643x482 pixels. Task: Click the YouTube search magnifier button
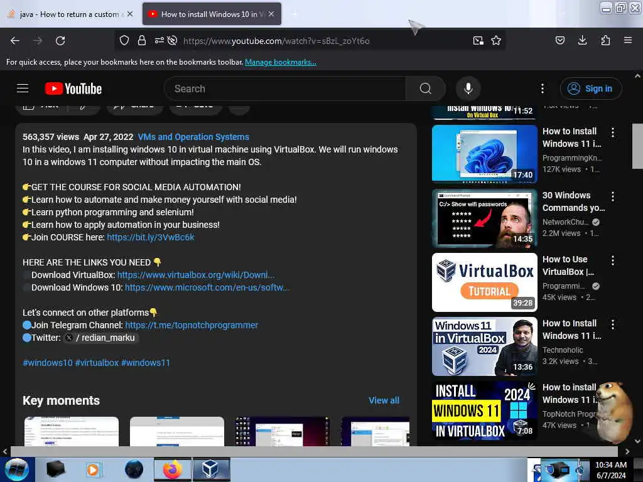tap(426, 88)
